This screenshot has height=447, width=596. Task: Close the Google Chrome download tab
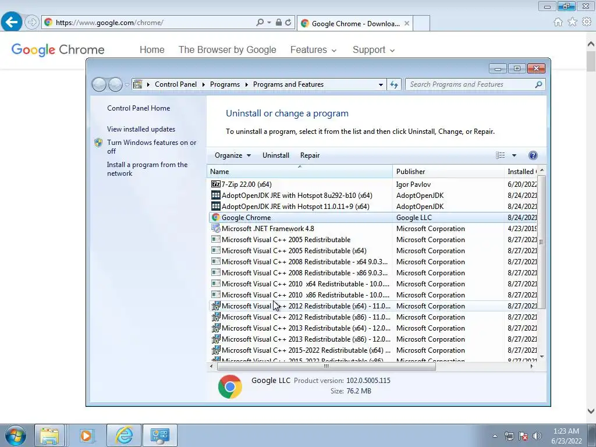tap(407, 23)
